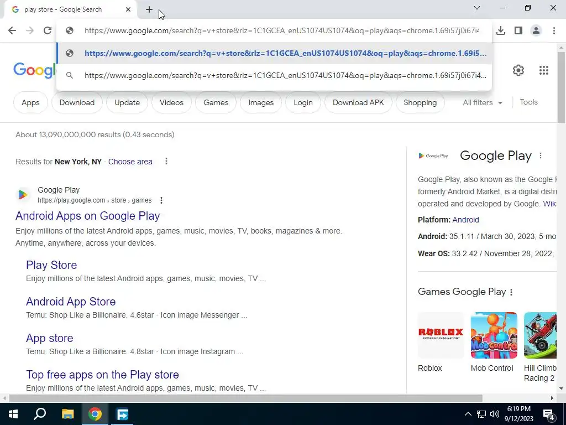Click the browser forward arrow
The height and width of the screenshot is (425, 566).
coord(30,30)
